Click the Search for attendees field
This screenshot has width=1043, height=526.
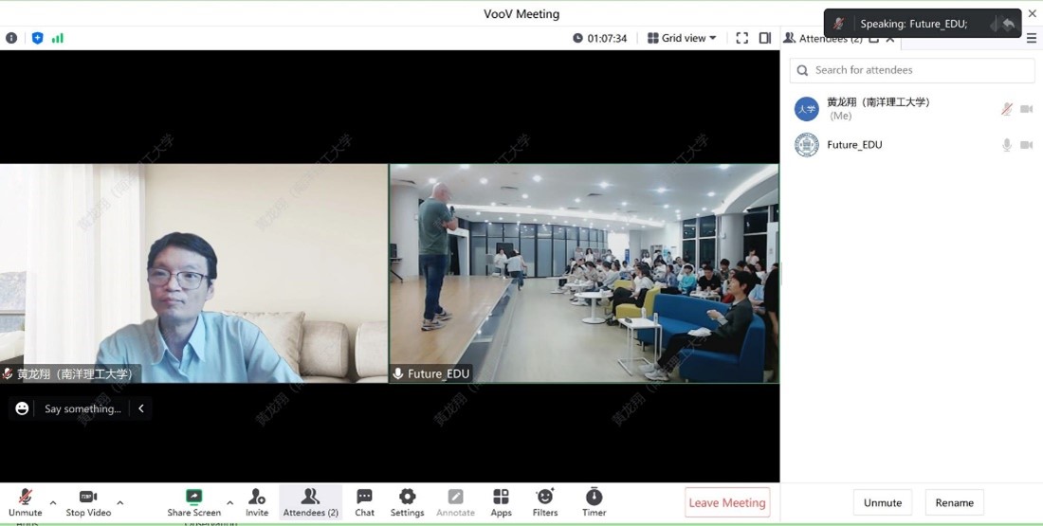[912, 70]
